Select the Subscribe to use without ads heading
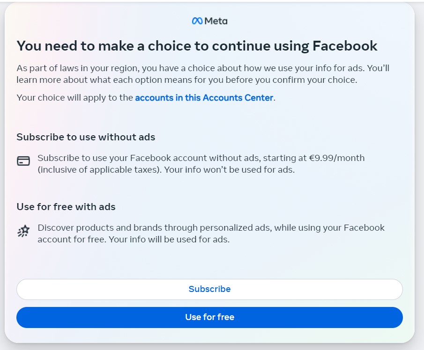This screenshot has height=350, width=424. click(x=86, y=137)
